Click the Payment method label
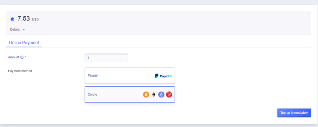 [x=20, y=71]
